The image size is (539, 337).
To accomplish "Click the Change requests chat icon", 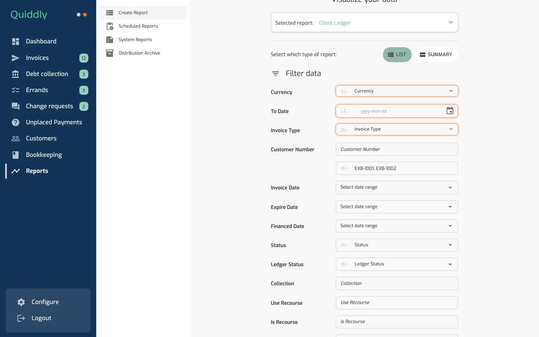I will pos(15,106).
